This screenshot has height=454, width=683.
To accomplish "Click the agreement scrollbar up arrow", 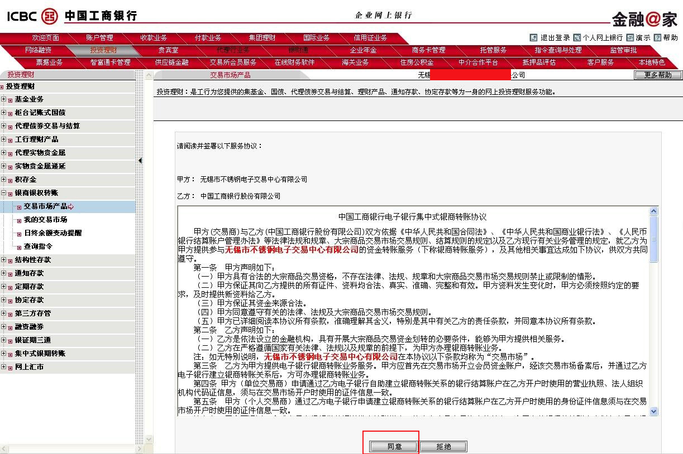I will (654, 211).
